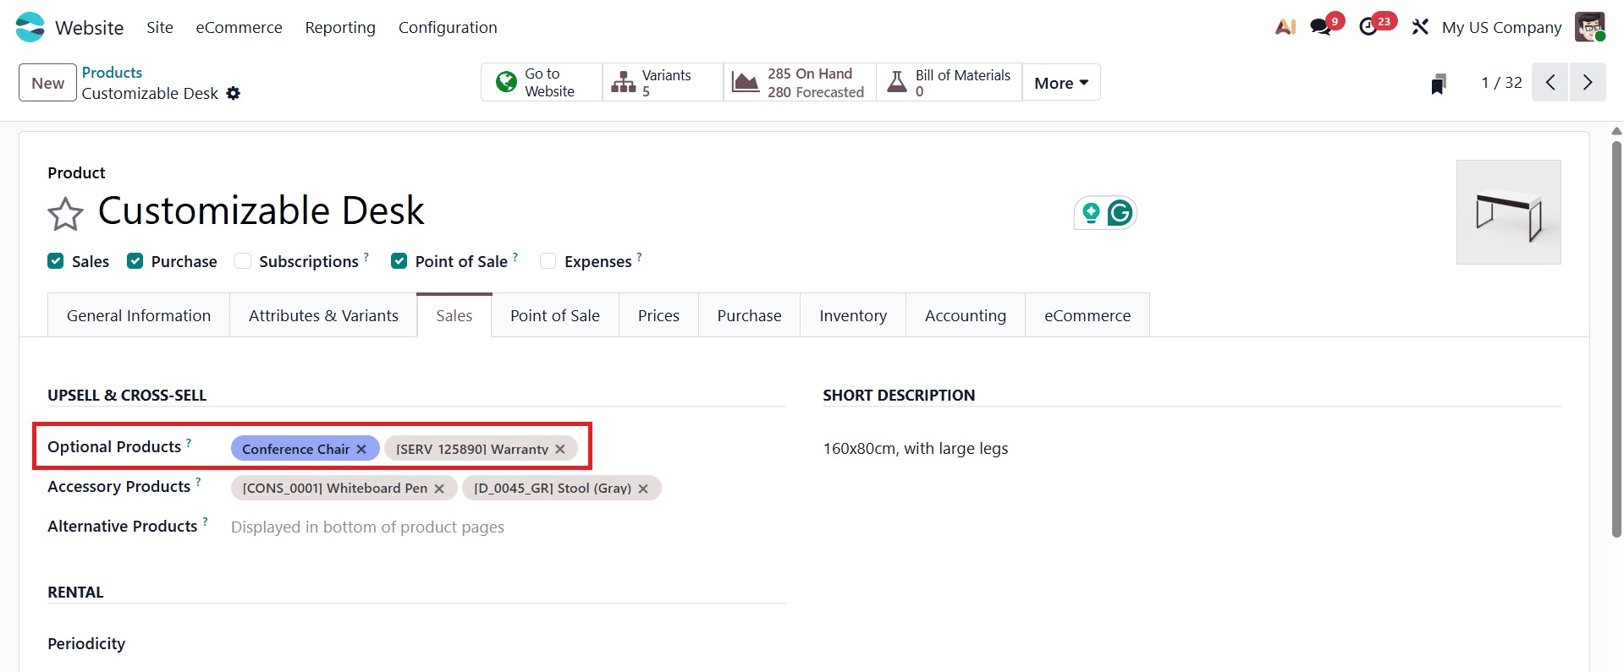The width and height of the screenshot is (1624, 672).
Task: Click the Periodicity label
Action: 86,644
